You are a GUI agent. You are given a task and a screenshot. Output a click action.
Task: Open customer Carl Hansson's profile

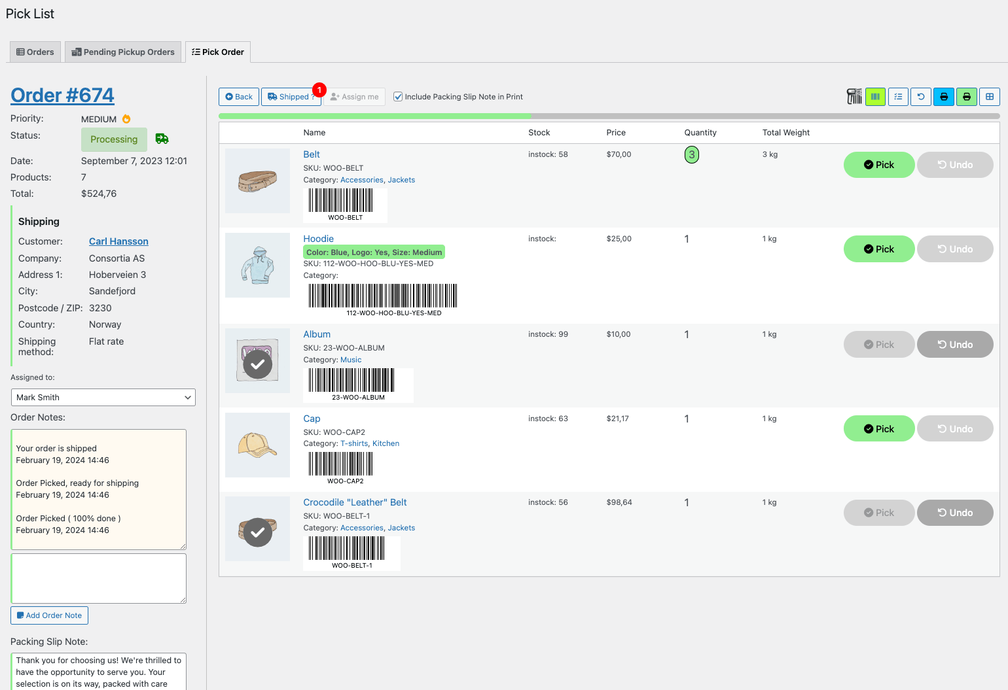click(x=118, y=241)
